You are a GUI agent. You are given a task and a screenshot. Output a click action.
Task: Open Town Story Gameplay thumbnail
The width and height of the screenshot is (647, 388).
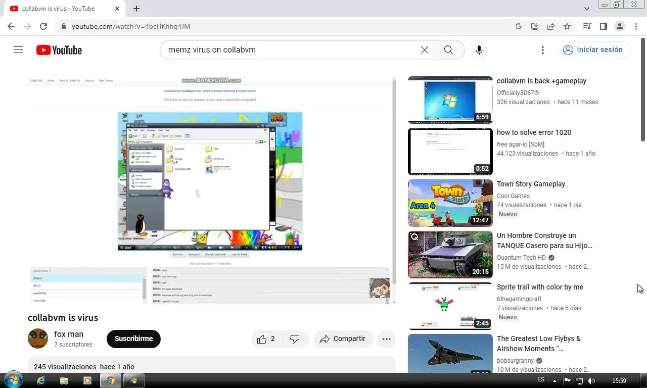coord(450,203)
